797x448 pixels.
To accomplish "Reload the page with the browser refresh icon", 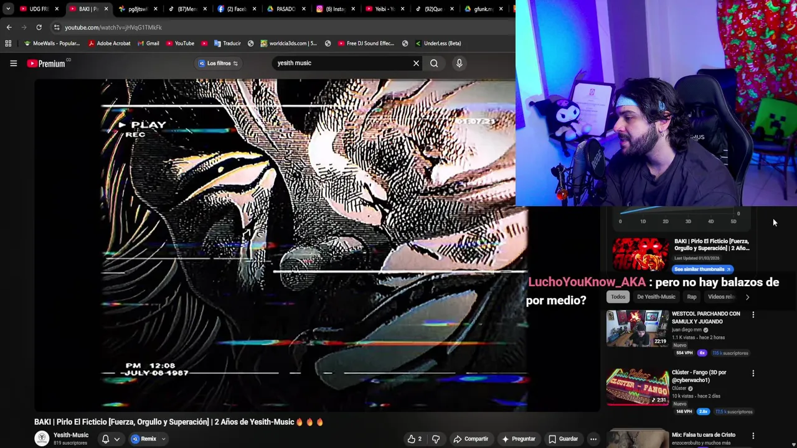I will (39, 27).
